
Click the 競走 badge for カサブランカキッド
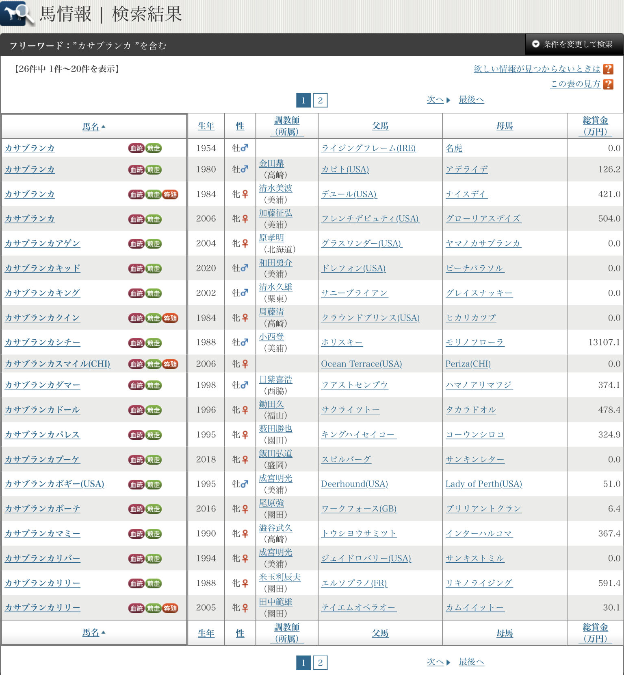point(153,269)
